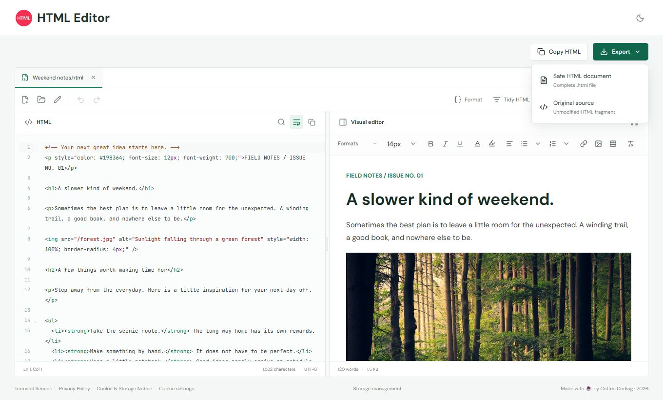The image size is (663, 400).
Task: Choose Original source export option
Action: (x=590, y=107)
